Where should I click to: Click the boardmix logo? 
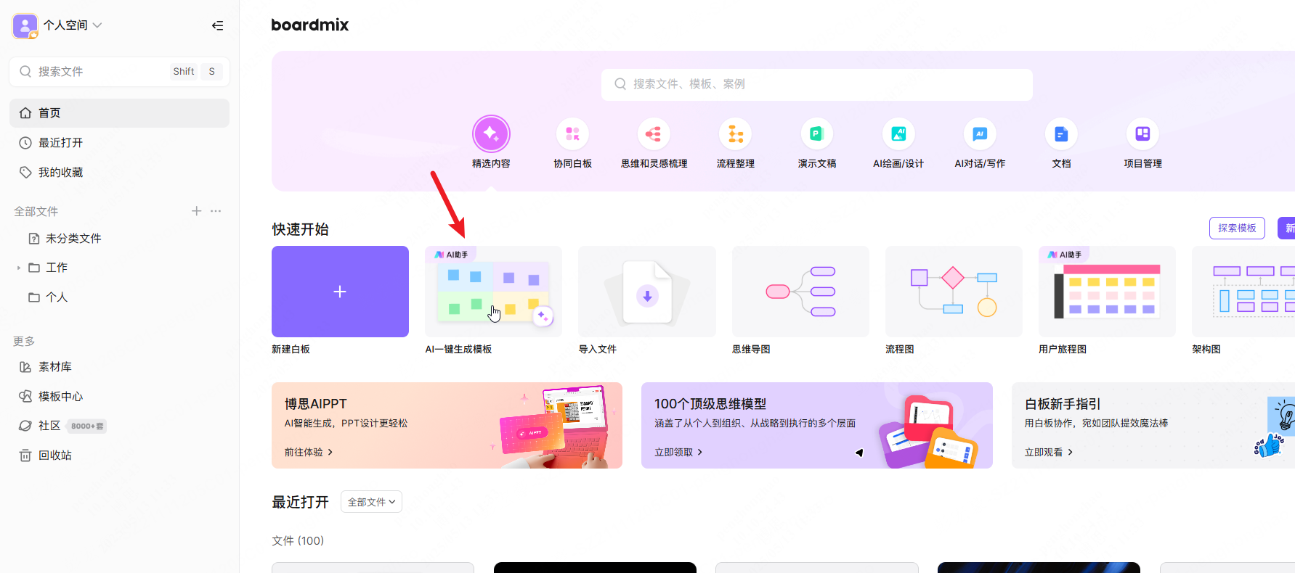(309, 25)
